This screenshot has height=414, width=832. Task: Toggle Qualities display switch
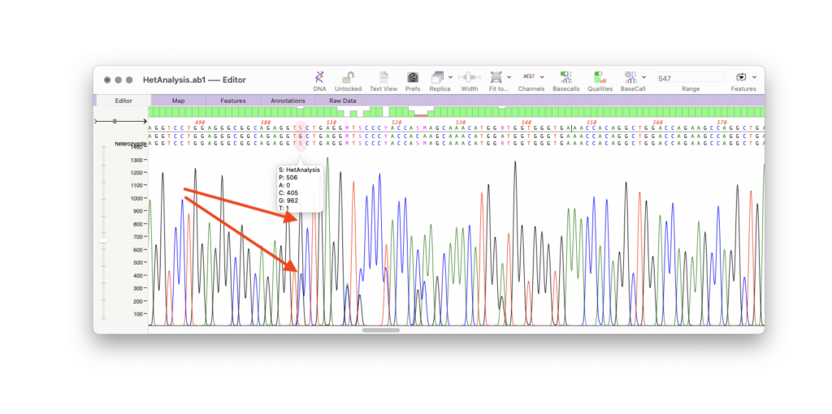(x=600, y=77)
